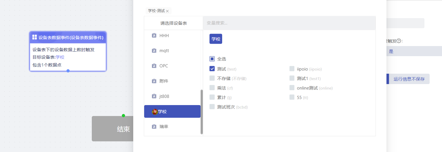This screenshot has height=152, width=442.
Task: Uncheck the 测试 (test) checkbox
Action: coord(212,69)
